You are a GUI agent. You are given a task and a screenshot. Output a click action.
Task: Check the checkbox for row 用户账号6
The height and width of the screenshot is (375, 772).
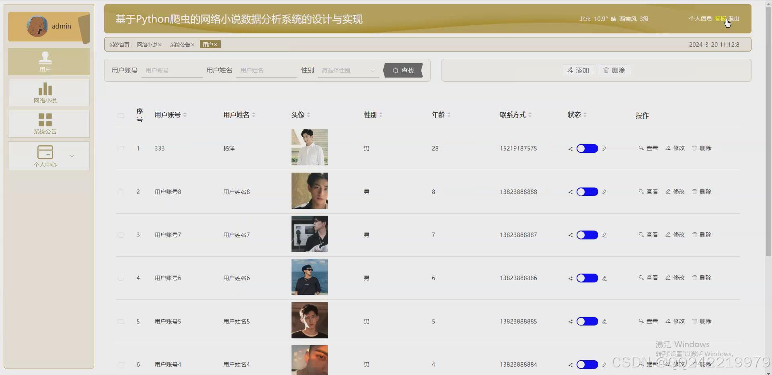click(121, 278)
